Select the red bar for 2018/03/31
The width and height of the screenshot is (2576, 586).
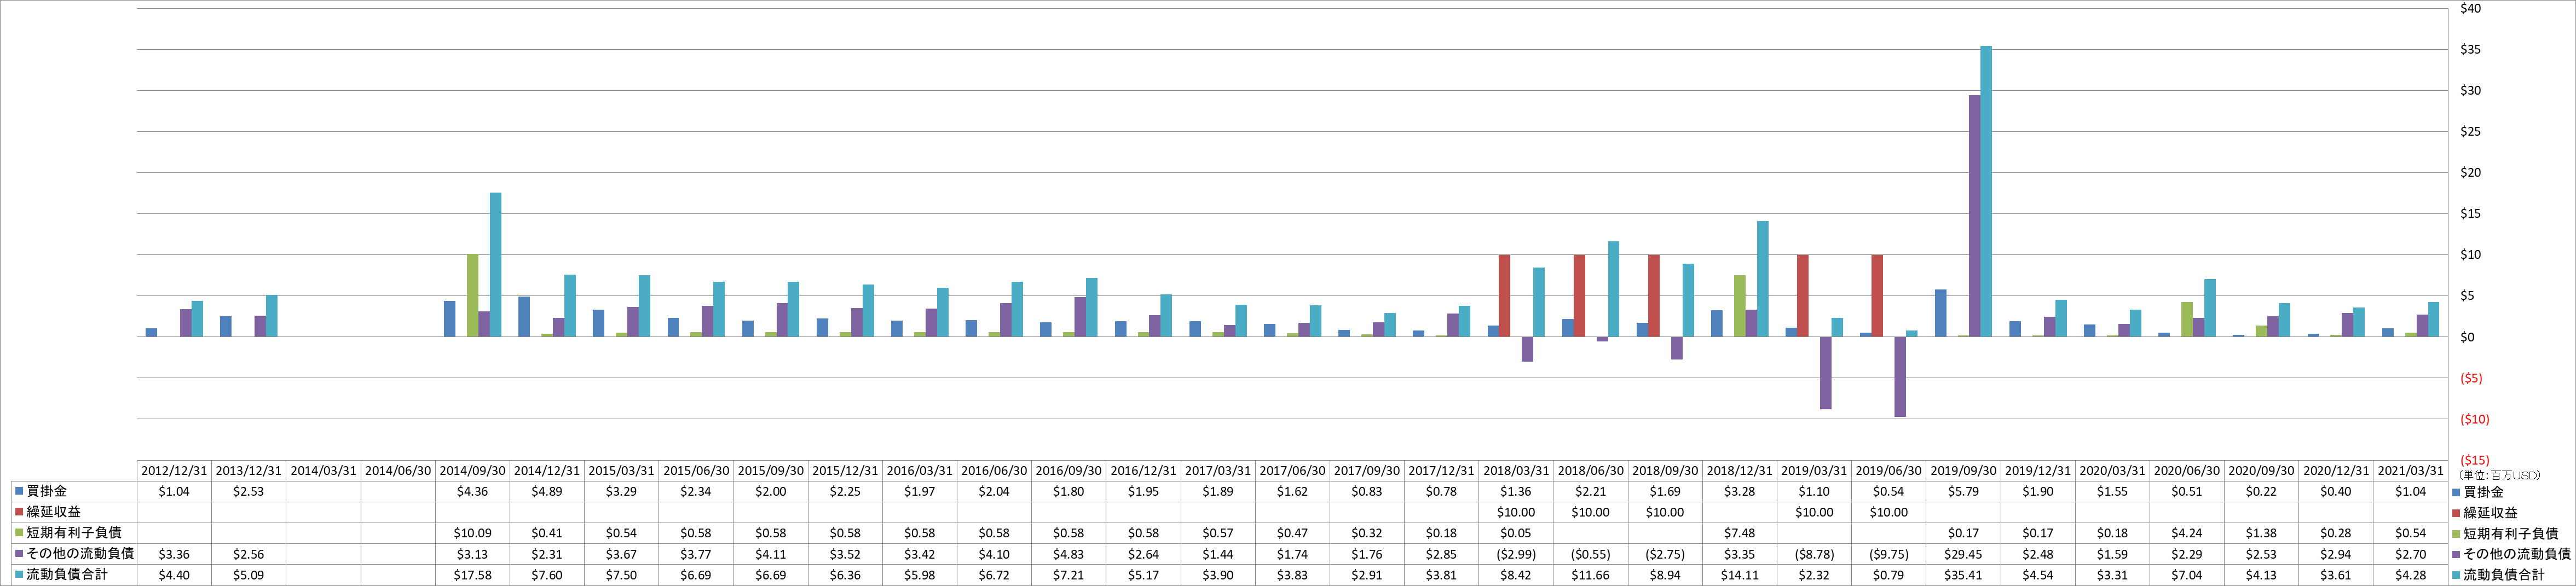coord(1505,296)
